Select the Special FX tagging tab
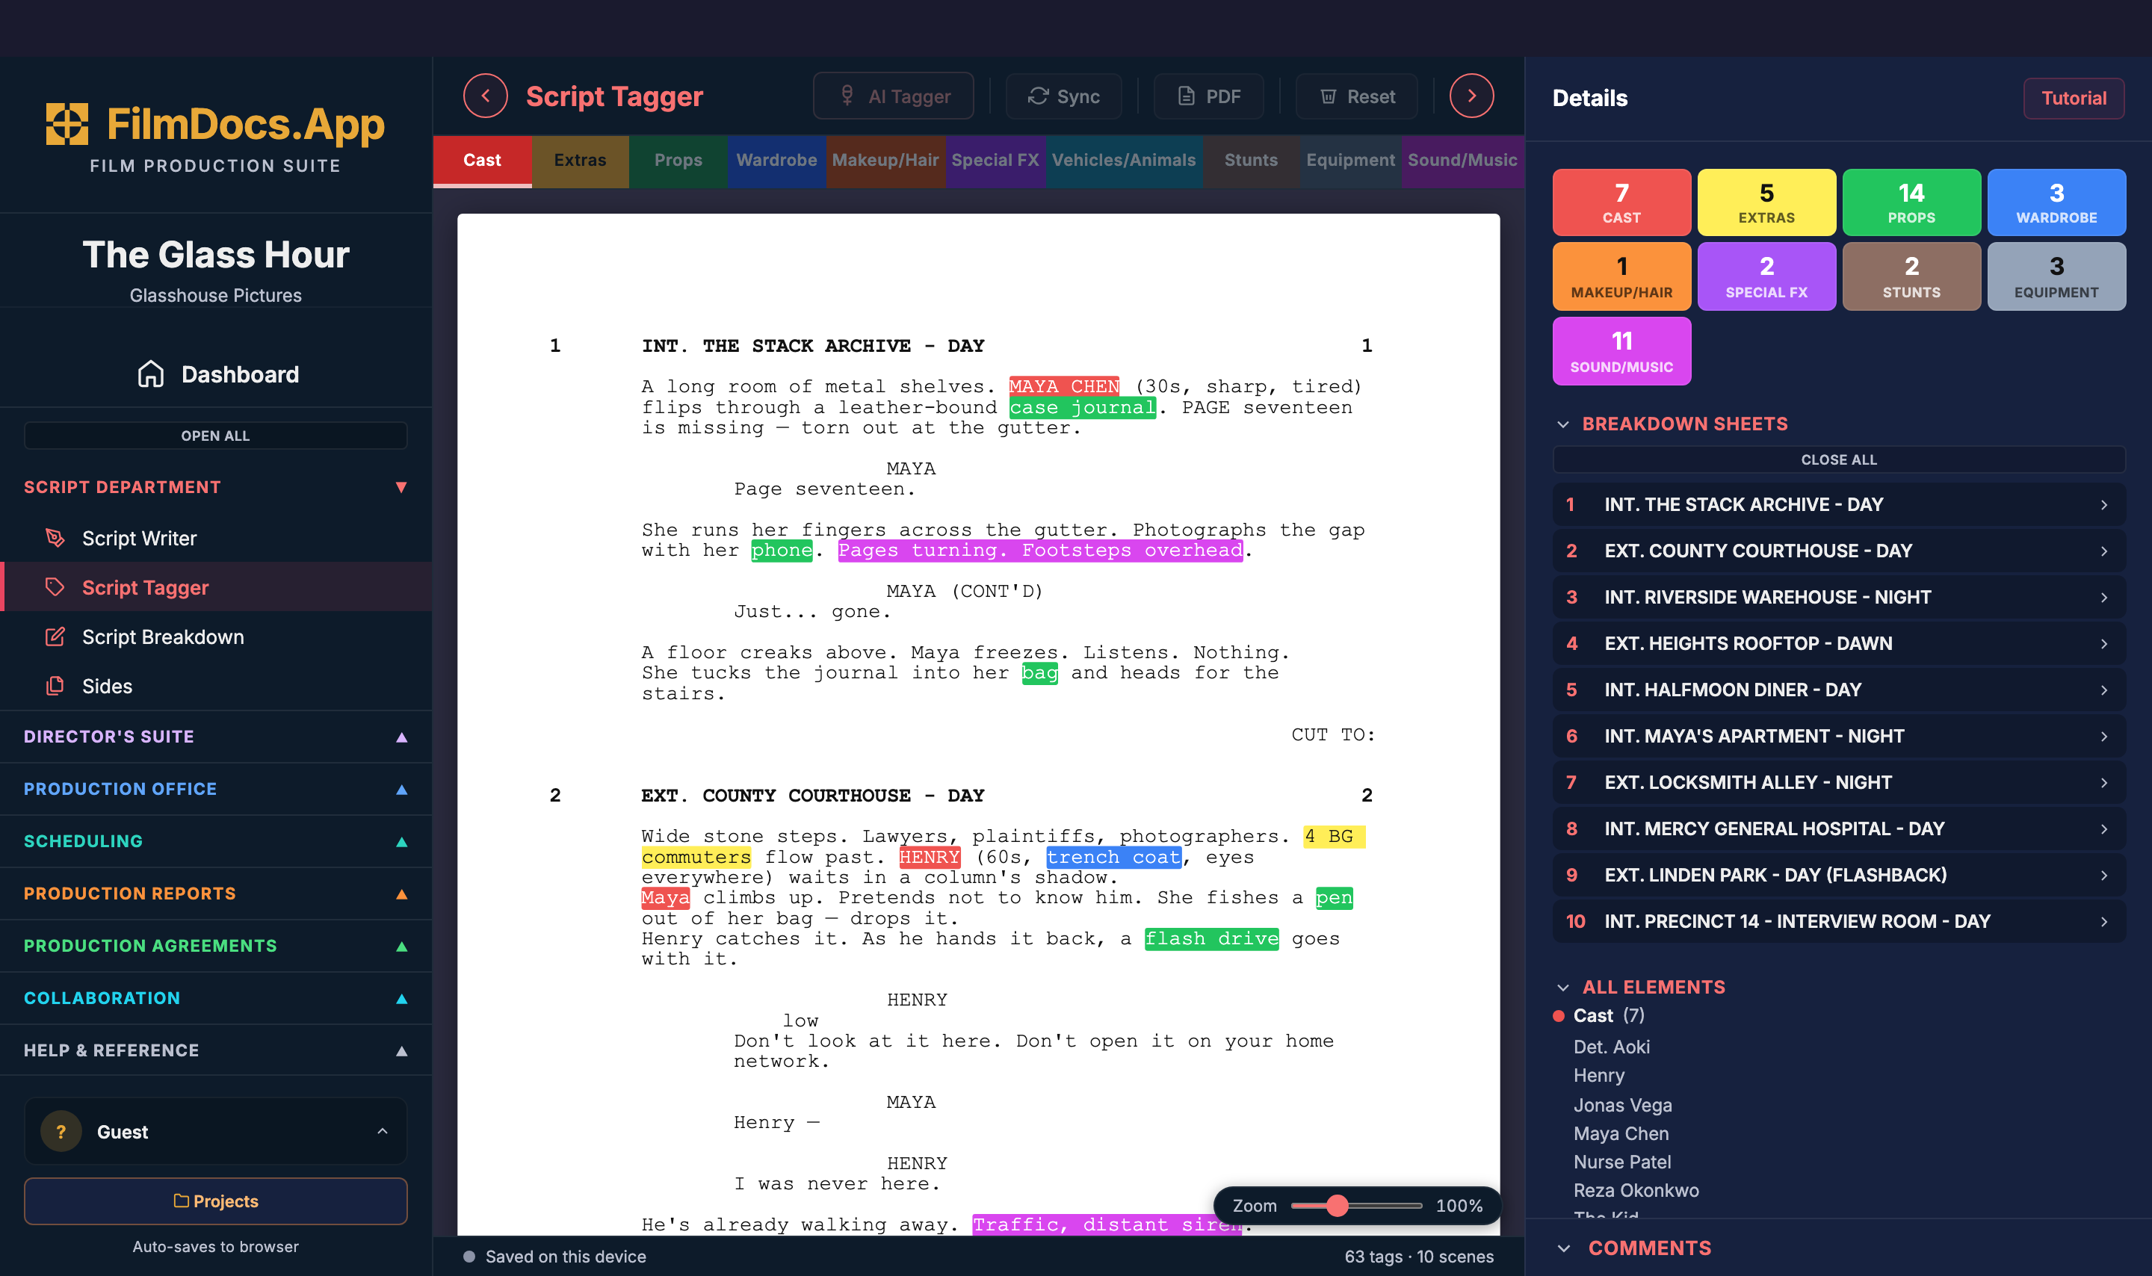2152x1276 pixels. [995, 160]
